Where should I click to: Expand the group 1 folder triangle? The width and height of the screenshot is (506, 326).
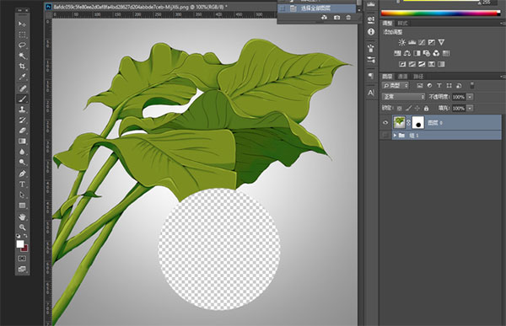pyautogui.click(x=395, y=136)
